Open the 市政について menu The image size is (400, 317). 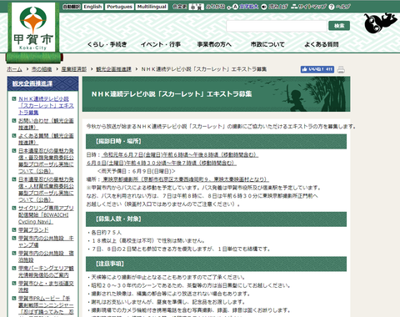coord(267,44)
